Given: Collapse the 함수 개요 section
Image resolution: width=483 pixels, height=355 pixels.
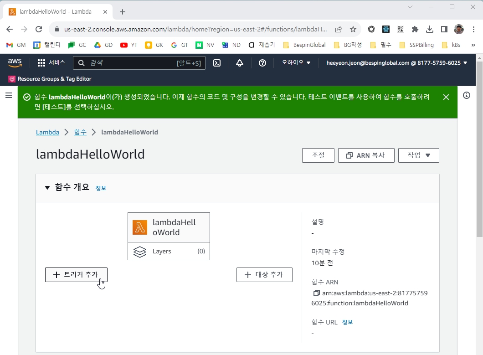Looking at the screenshot, I should point(47,187).
